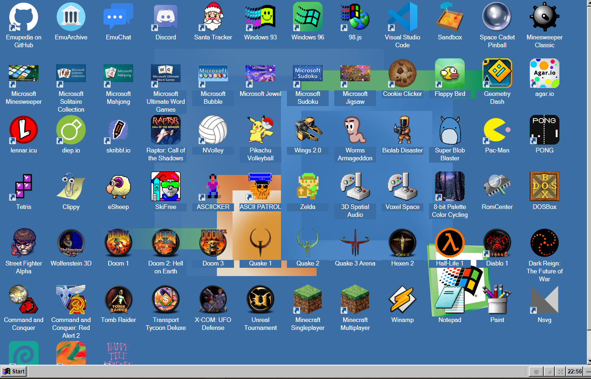
Task: Launch Windows 93 from the desktop
Action: pyautogui.click(x=260, y=17)
